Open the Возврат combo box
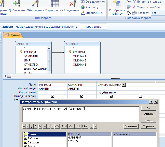The image size is (165, 147). 157,13
